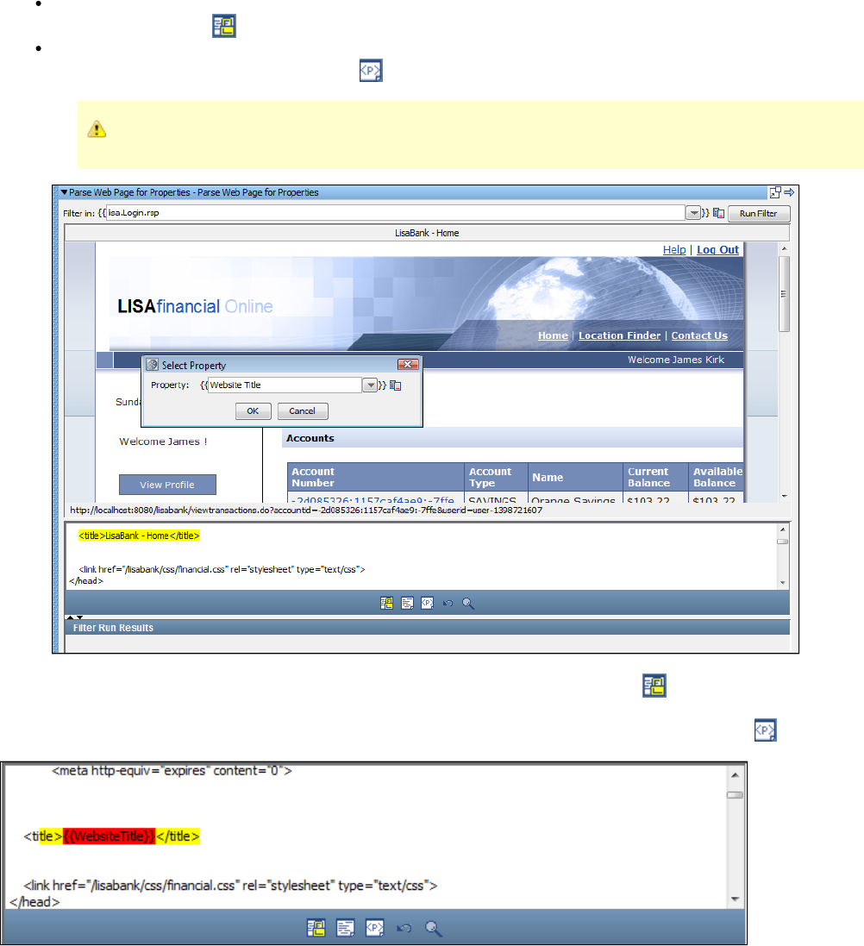The height and width of the screenshot is (946, 864).
Task: Click the down splitter arrow above Filter Run Results
Action: pyautogui.click(x=79, y=617)
